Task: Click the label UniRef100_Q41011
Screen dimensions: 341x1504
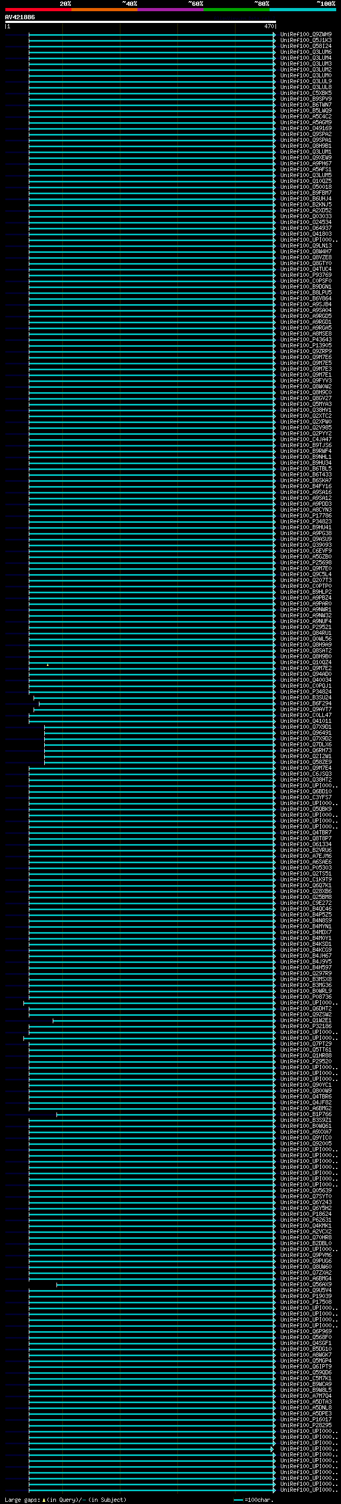Action: [x=306, y=721]
